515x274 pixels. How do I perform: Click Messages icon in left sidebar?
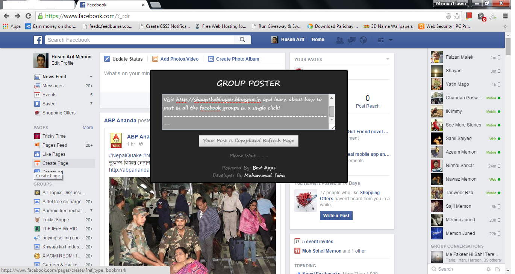point(37,86)
